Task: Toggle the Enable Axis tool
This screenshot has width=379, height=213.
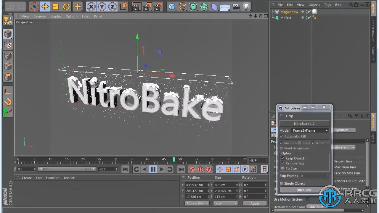Action: coord(8,91)
